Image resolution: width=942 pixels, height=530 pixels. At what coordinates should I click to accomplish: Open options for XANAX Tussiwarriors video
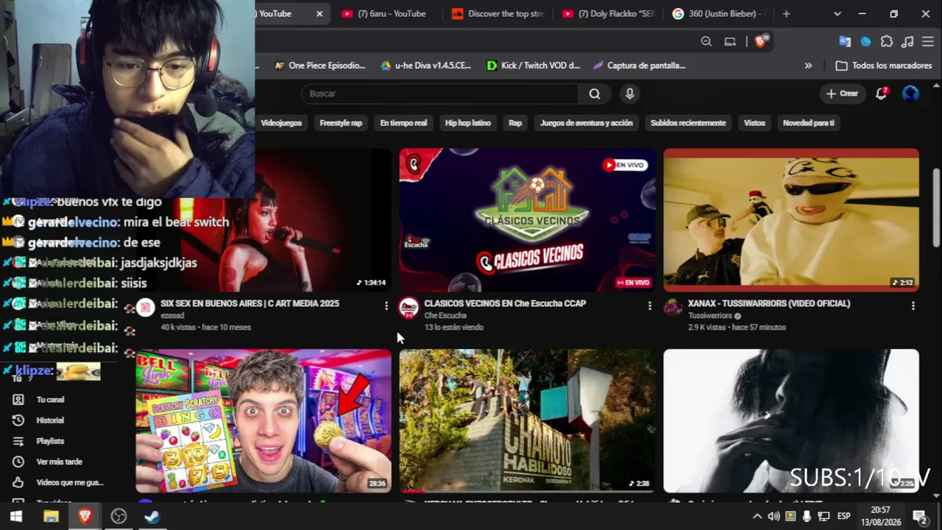pos(913,305)
